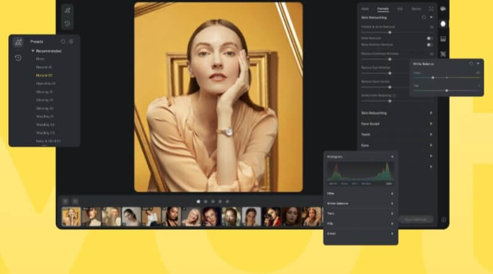Reset the White Balance panel settings
493x274 pixels.
[471, 64]
